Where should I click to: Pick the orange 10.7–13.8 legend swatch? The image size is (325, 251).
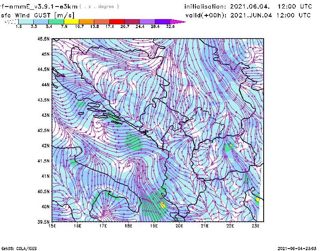click(x=87, y=22)
